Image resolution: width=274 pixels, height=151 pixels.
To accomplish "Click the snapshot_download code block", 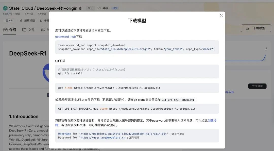I will point(137,47).
